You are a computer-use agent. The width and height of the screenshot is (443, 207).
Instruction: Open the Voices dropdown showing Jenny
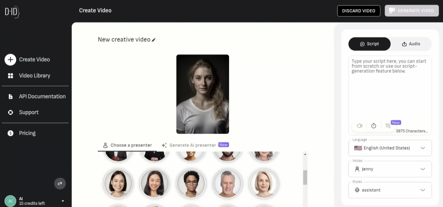point(390,169)
